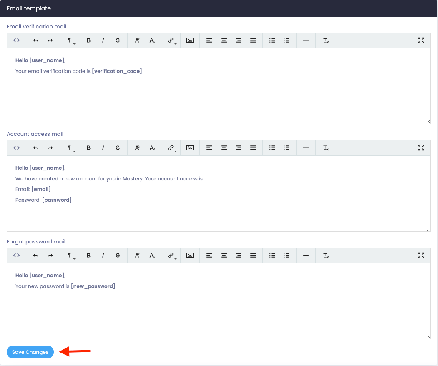
Task: Expand Email verification editor to fullscreen
Action: tap(421, 40)
